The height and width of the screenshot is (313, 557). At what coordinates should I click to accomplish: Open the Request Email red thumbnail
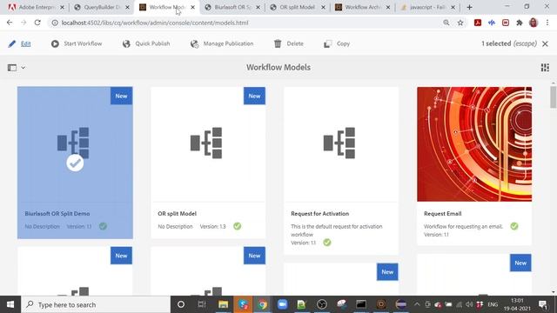[x=474, y=144]
